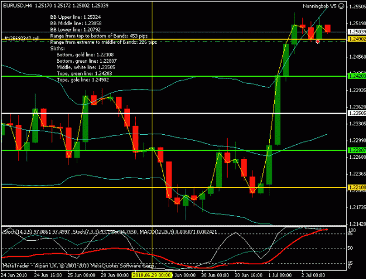
Task: Click the 1.21420 price scale value
Action: (357, 224)
